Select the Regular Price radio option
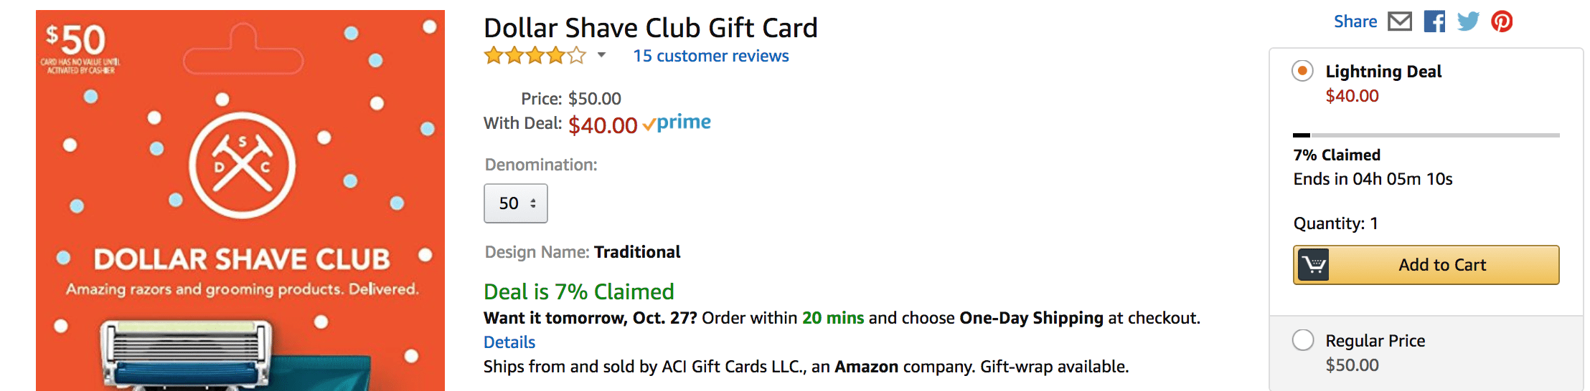 (x=1302, y=340)
